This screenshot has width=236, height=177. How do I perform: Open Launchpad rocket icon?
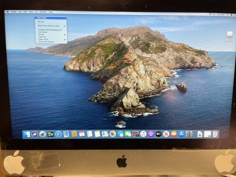pyautogui.click(x=42, y=134)
